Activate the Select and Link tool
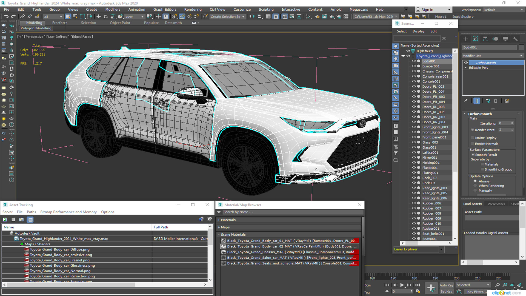 [x=22, y=17]
